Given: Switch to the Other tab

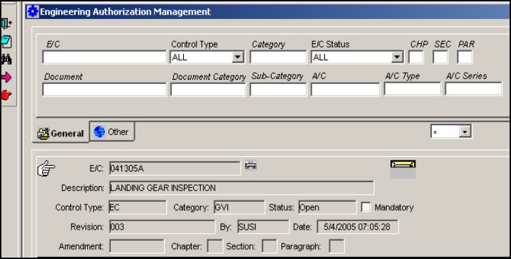Looking at the screenshot, I should [112, 132].
